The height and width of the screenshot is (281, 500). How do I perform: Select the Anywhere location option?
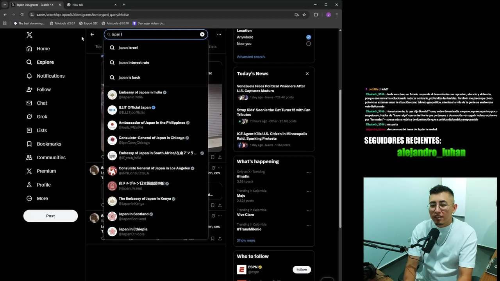309,37
